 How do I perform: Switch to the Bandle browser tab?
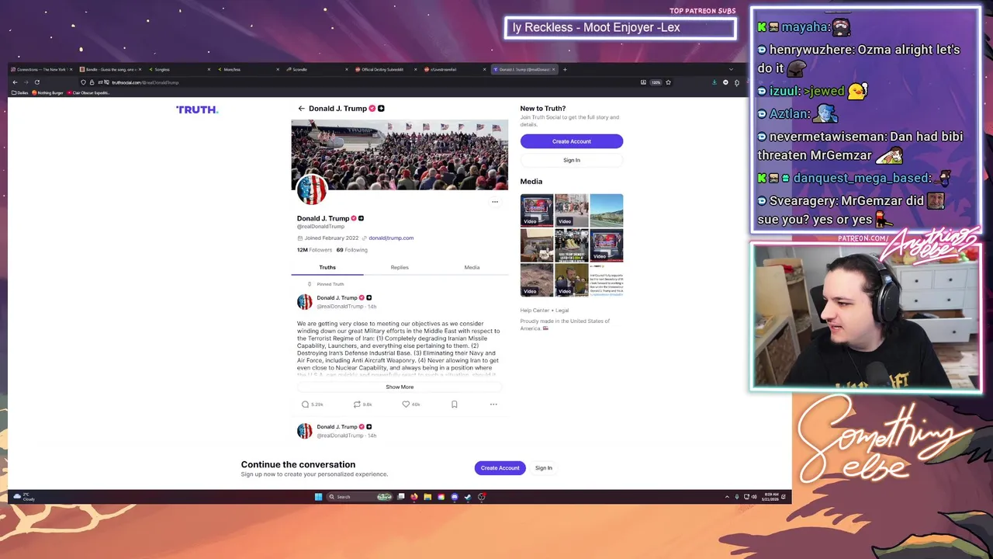111,69
